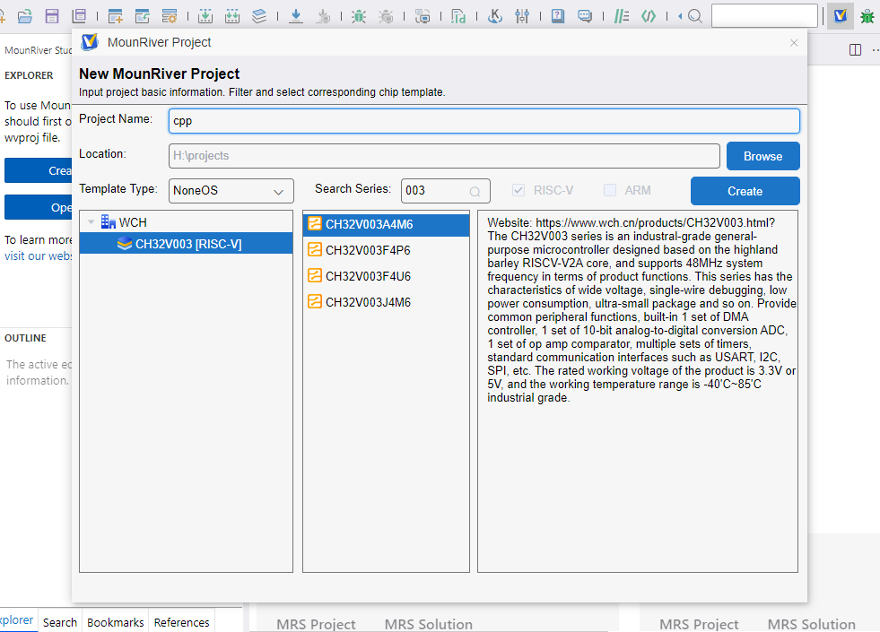Click the EXPLORER panel header

[29, 75]
